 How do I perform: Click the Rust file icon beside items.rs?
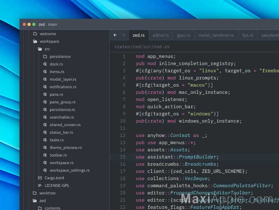[45, 72]
